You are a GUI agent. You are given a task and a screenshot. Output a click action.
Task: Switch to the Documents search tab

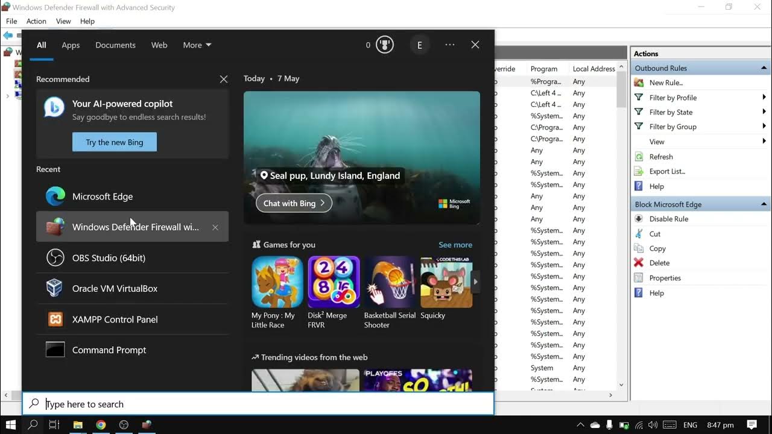pos(115,45)
